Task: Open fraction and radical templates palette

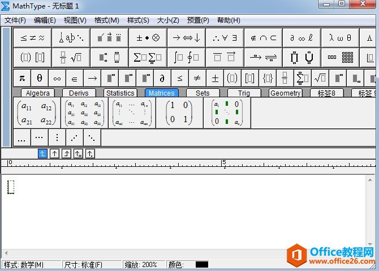Action: 71,58
